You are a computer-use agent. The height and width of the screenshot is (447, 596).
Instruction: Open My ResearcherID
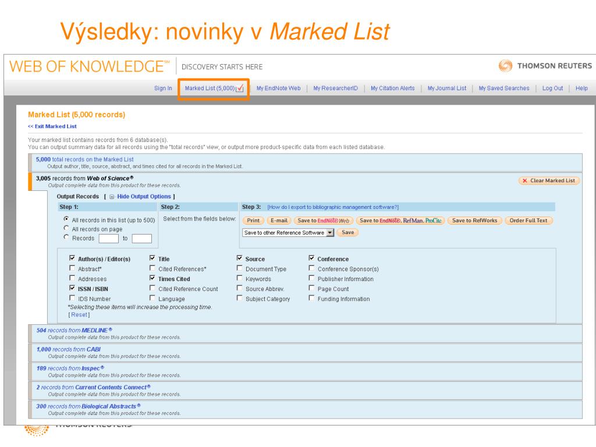336,88
